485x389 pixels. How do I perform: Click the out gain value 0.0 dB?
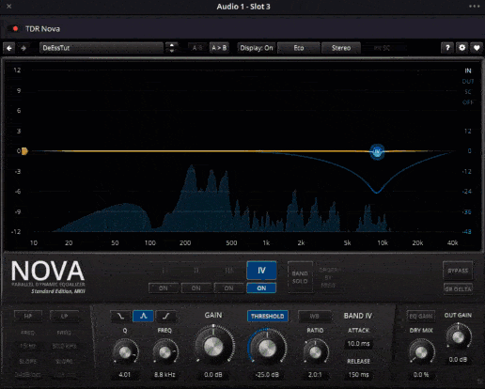458,360
